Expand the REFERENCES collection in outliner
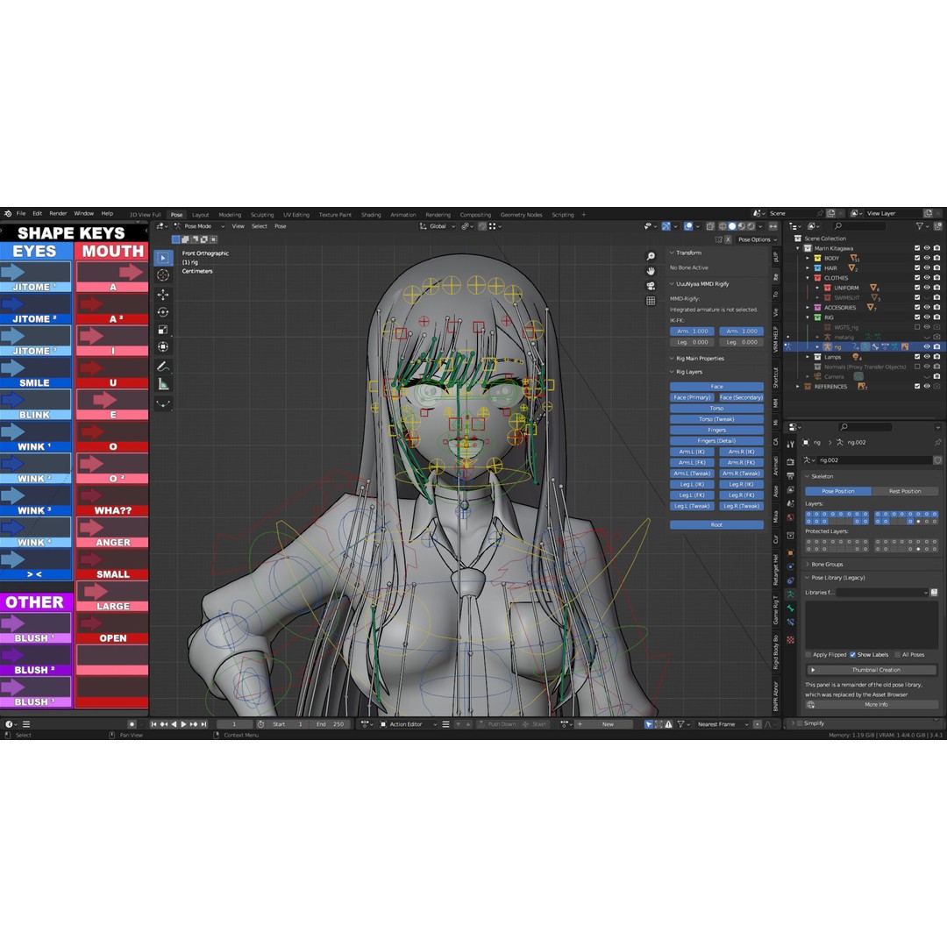 (x=798, y=387)
